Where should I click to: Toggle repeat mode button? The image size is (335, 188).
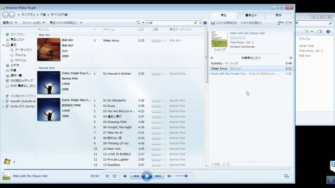[x=114, y=176]
